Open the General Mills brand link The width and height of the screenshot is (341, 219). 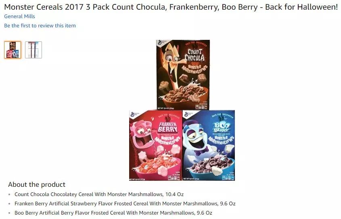pos(19,16)
